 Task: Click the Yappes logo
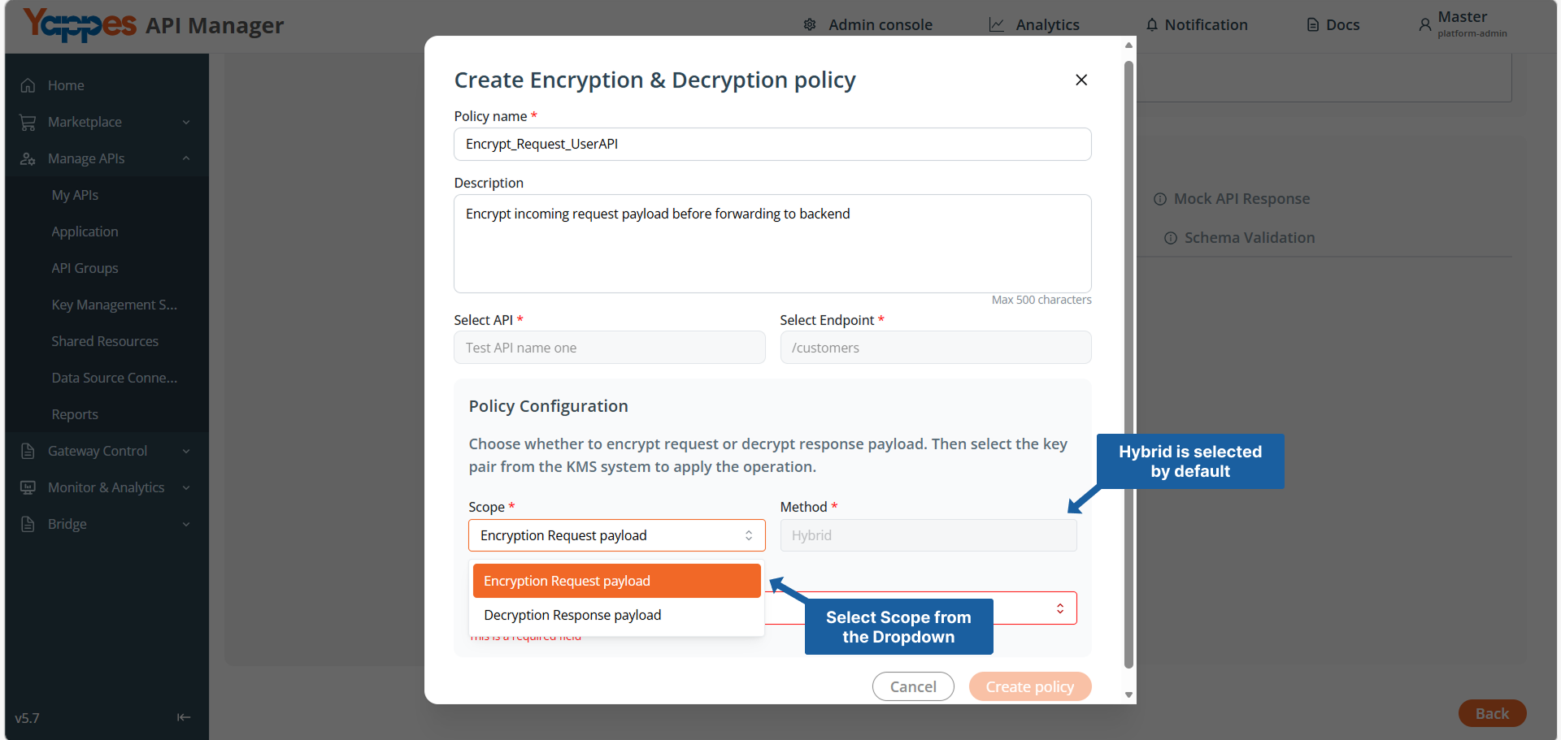pos(80,24)
